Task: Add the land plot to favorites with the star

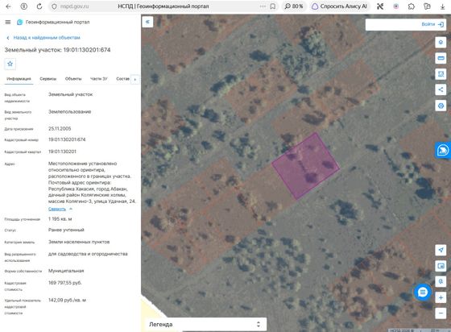Action: click(x=10, y=64)
